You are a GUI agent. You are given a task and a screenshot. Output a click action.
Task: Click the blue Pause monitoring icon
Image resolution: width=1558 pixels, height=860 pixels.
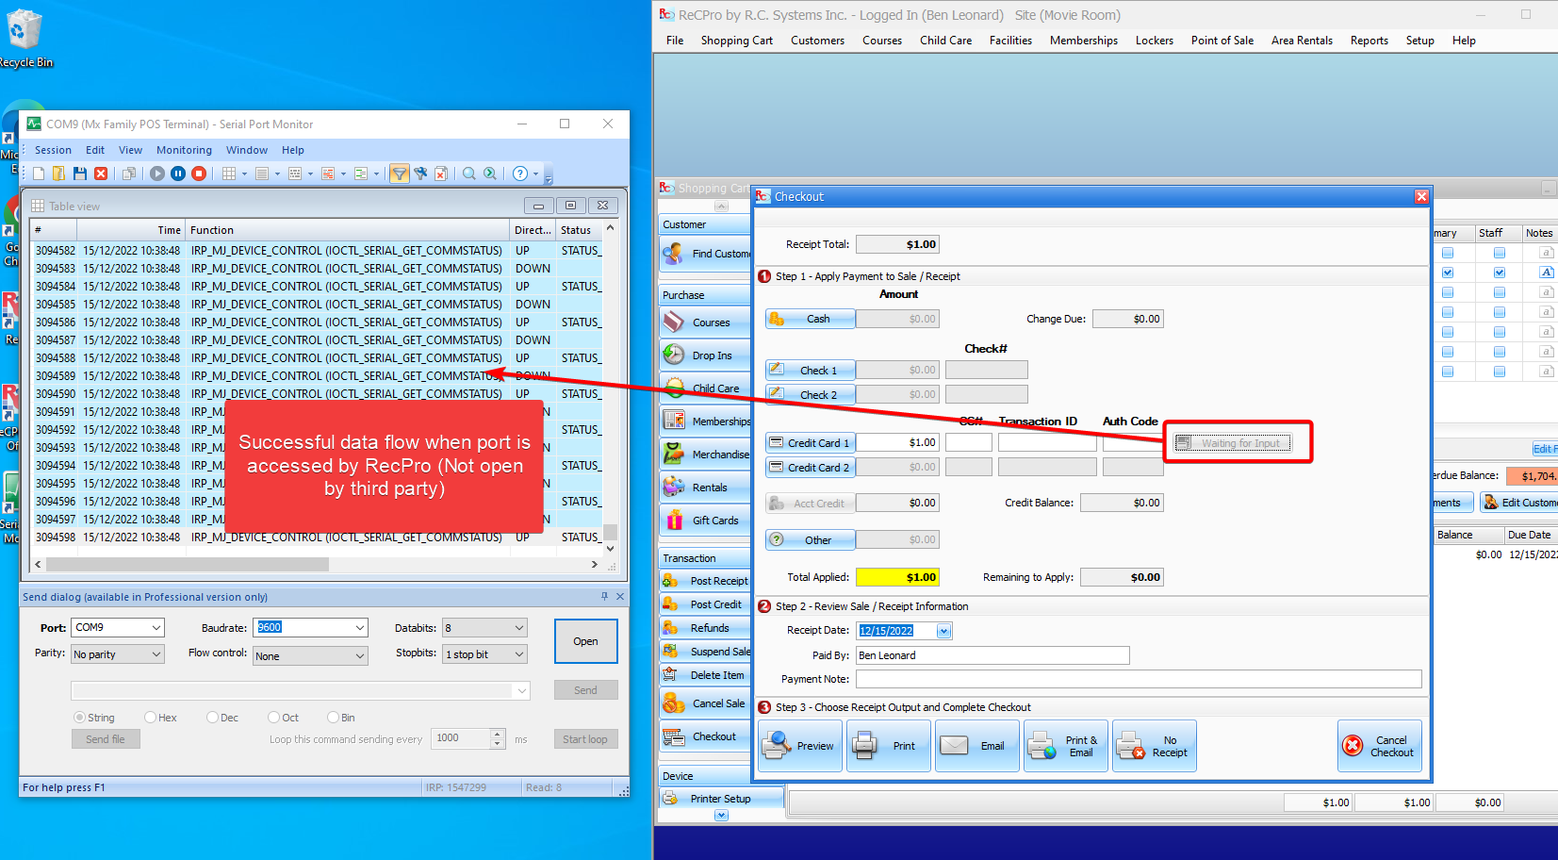tap(178, 174)
